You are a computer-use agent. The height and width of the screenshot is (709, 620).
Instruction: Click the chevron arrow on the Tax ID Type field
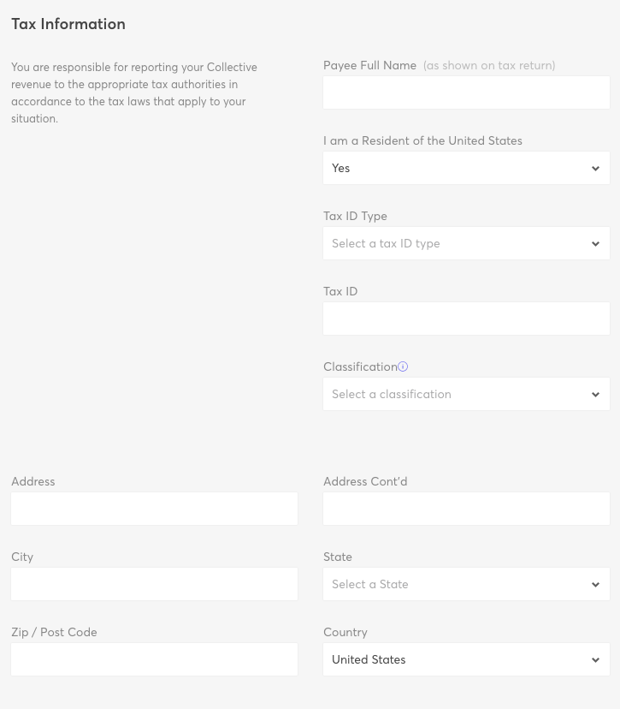596,244
